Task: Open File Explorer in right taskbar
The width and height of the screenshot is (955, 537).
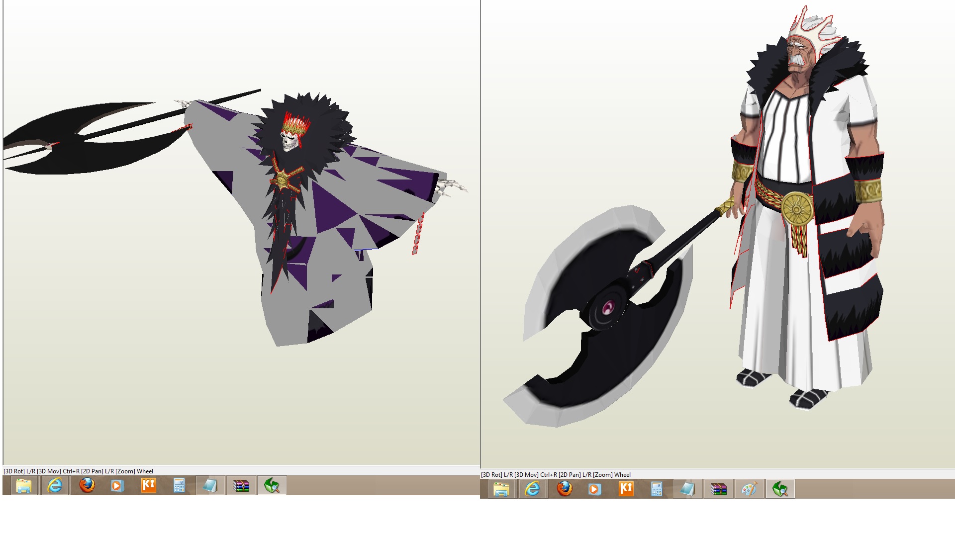Action: 501,489
